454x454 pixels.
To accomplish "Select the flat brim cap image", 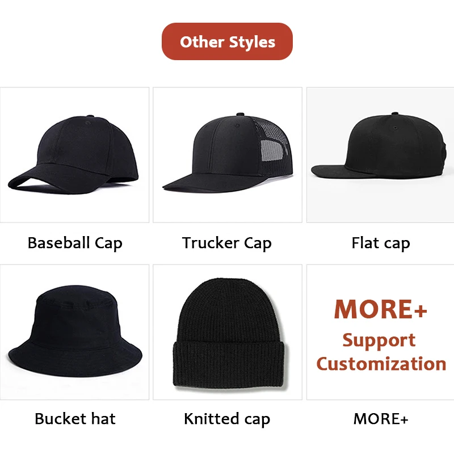I will (x=380, y=155).
